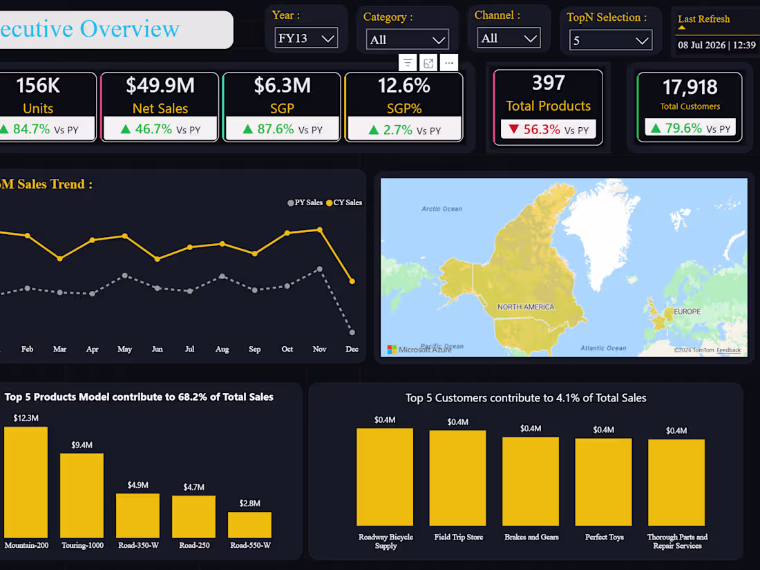Click the green up arrow 2.7% indicator
Screen dimensions: 760x570
tap(374, 130)
